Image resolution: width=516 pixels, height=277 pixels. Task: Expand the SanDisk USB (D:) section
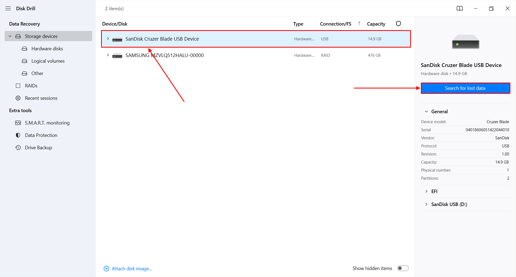[427, 204]
